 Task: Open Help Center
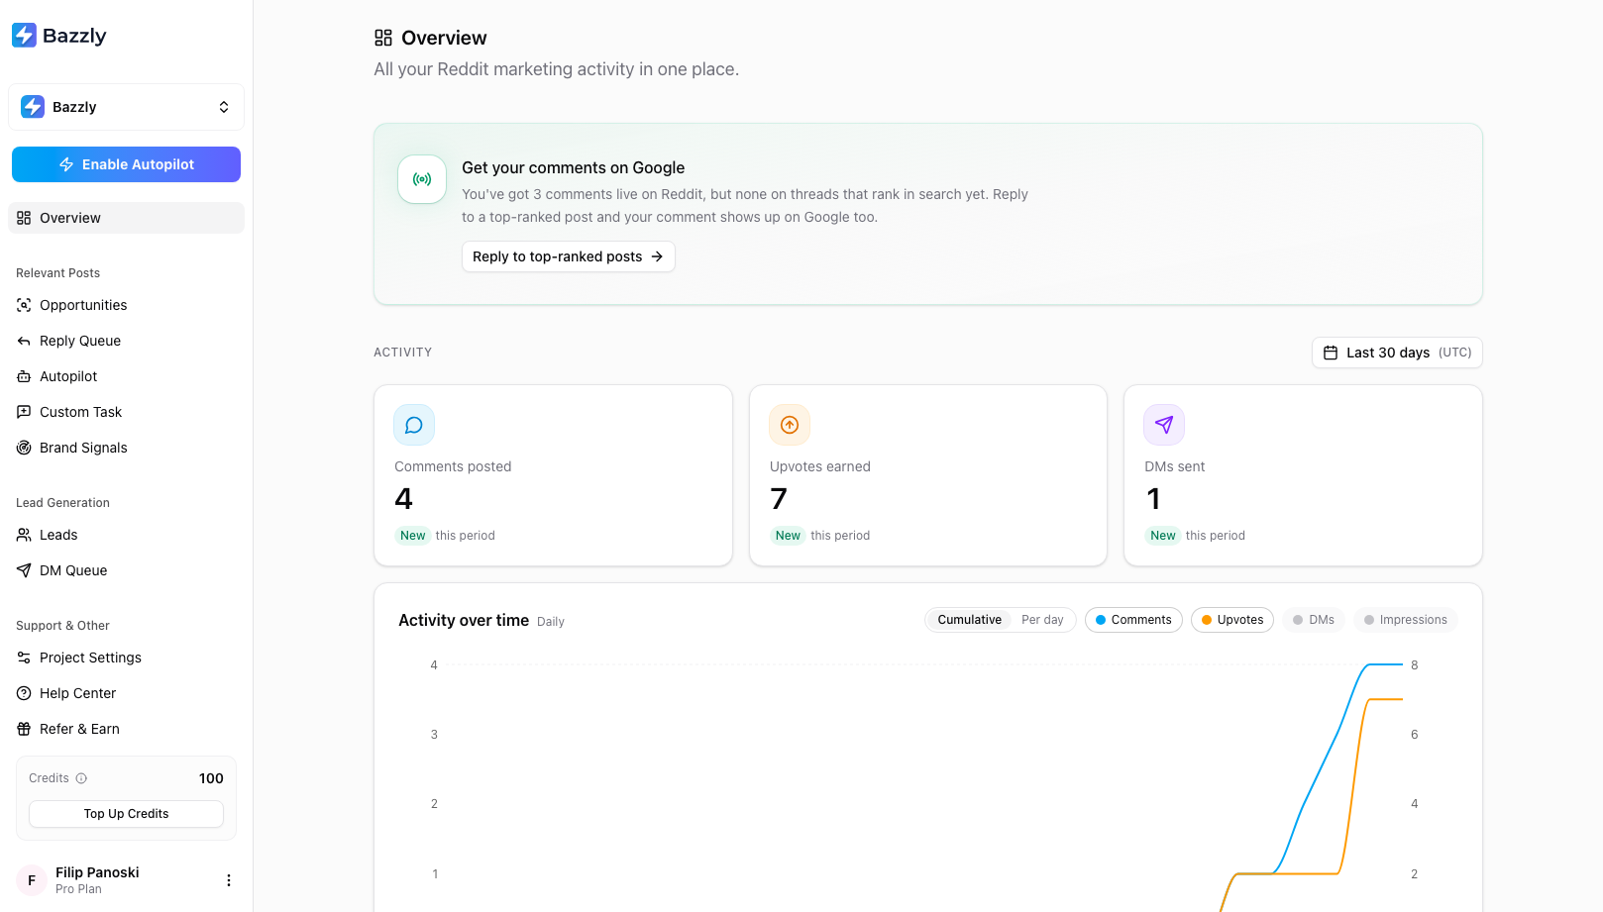[x=126, y=693]
